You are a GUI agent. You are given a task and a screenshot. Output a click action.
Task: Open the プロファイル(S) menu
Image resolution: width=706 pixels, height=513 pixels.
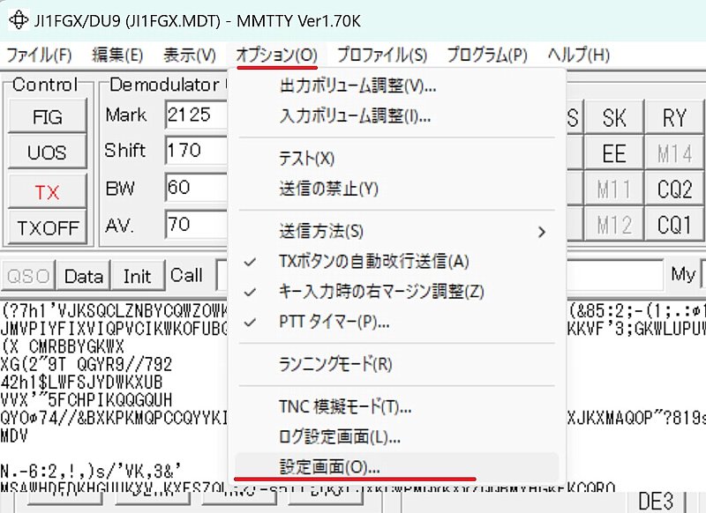click(382, 55)
